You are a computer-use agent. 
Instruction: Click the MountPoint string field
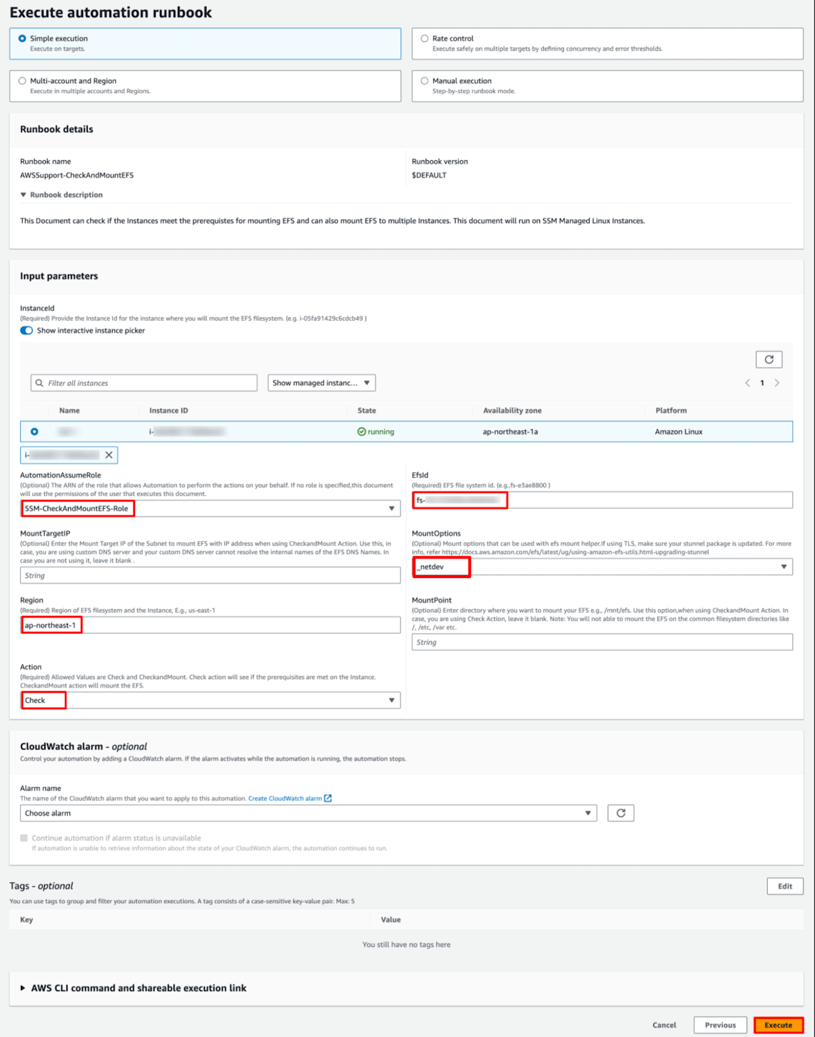pos(602,642)
